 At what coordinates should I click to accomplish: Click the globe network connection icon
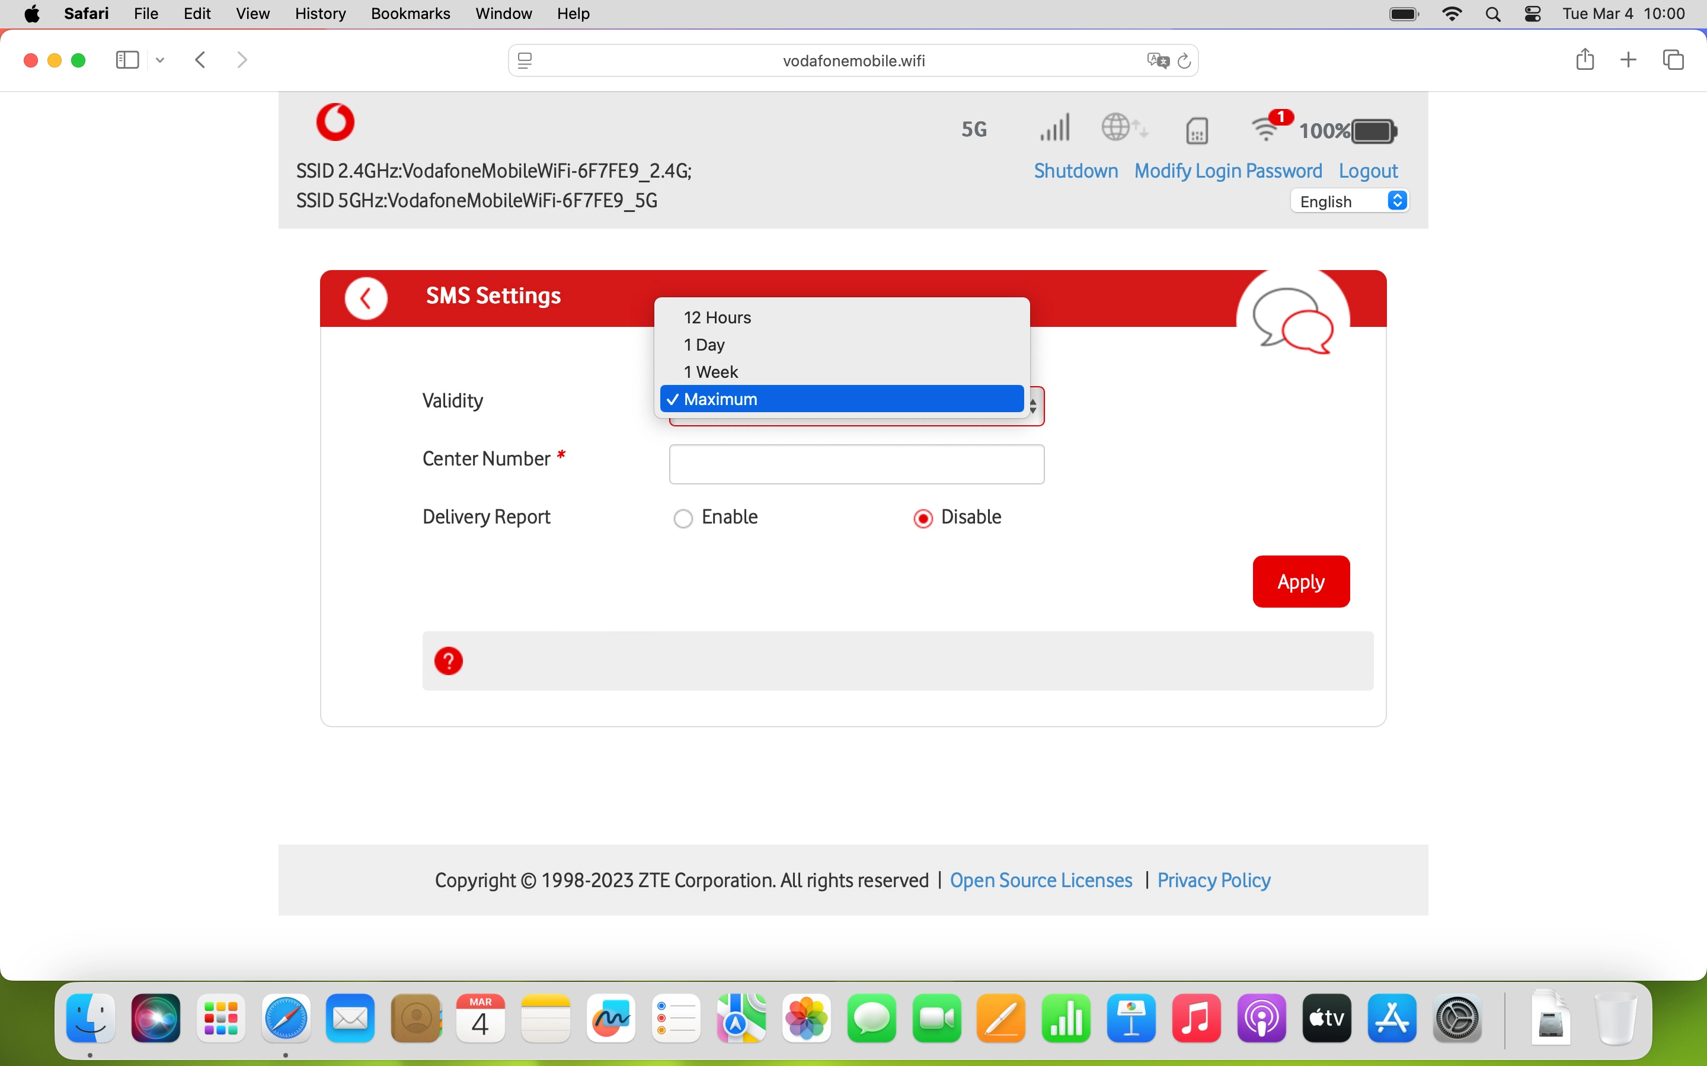point(1124,127)
